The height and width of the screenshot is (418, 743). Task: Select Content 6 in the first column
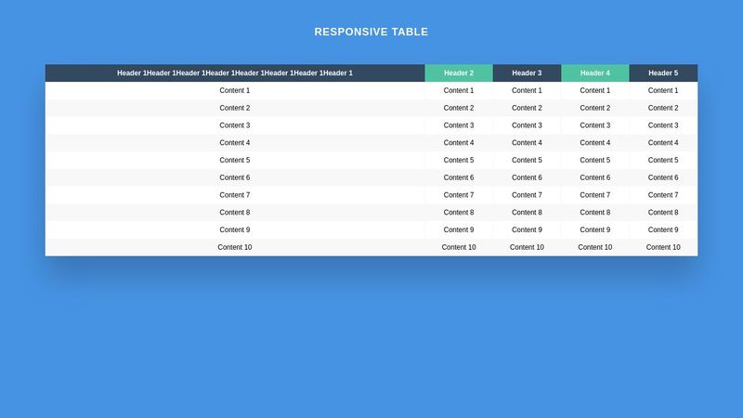[x=235, y=177]
